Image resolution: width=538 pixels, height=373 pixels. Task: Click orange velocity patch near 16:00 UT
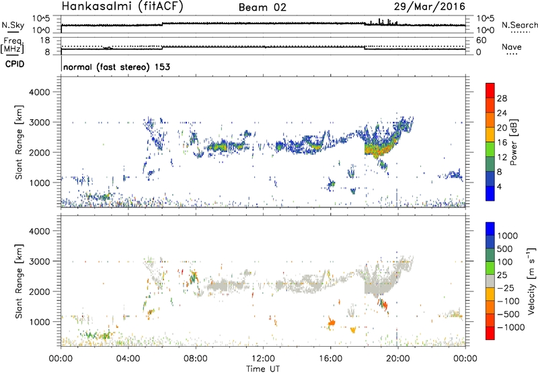[332, 323]
